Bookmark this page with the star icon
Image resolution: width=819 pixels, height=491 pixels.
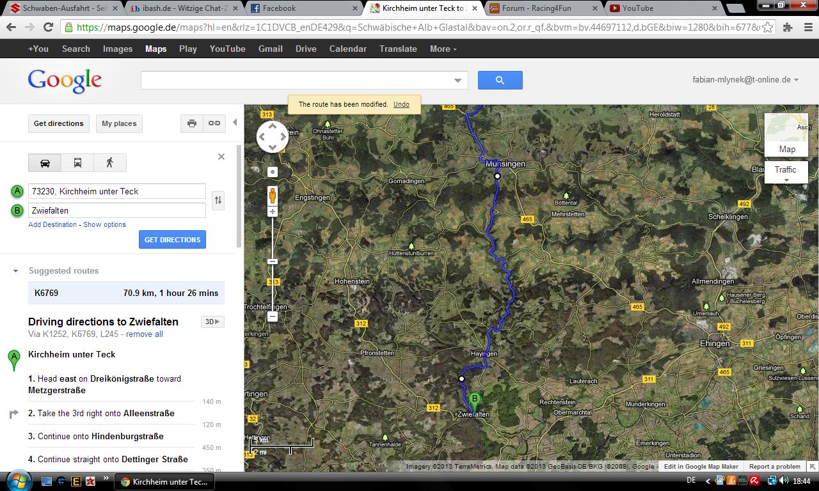coord(768,27)
